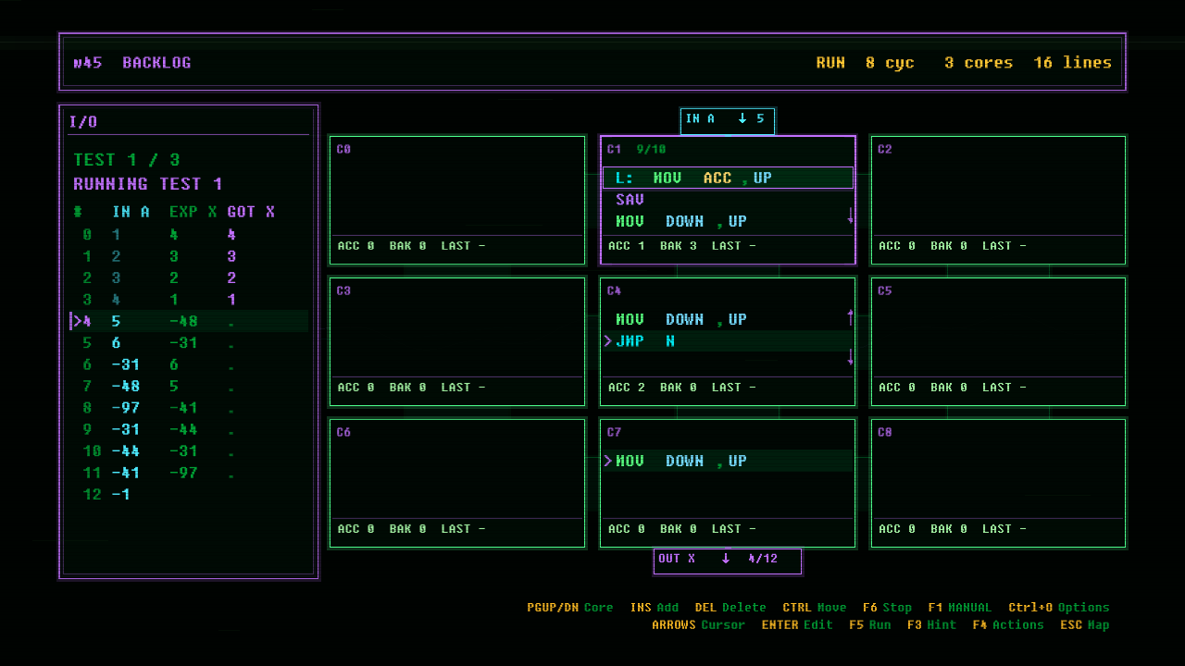Click the execution marker on JMP N

[x=607, y=341]
